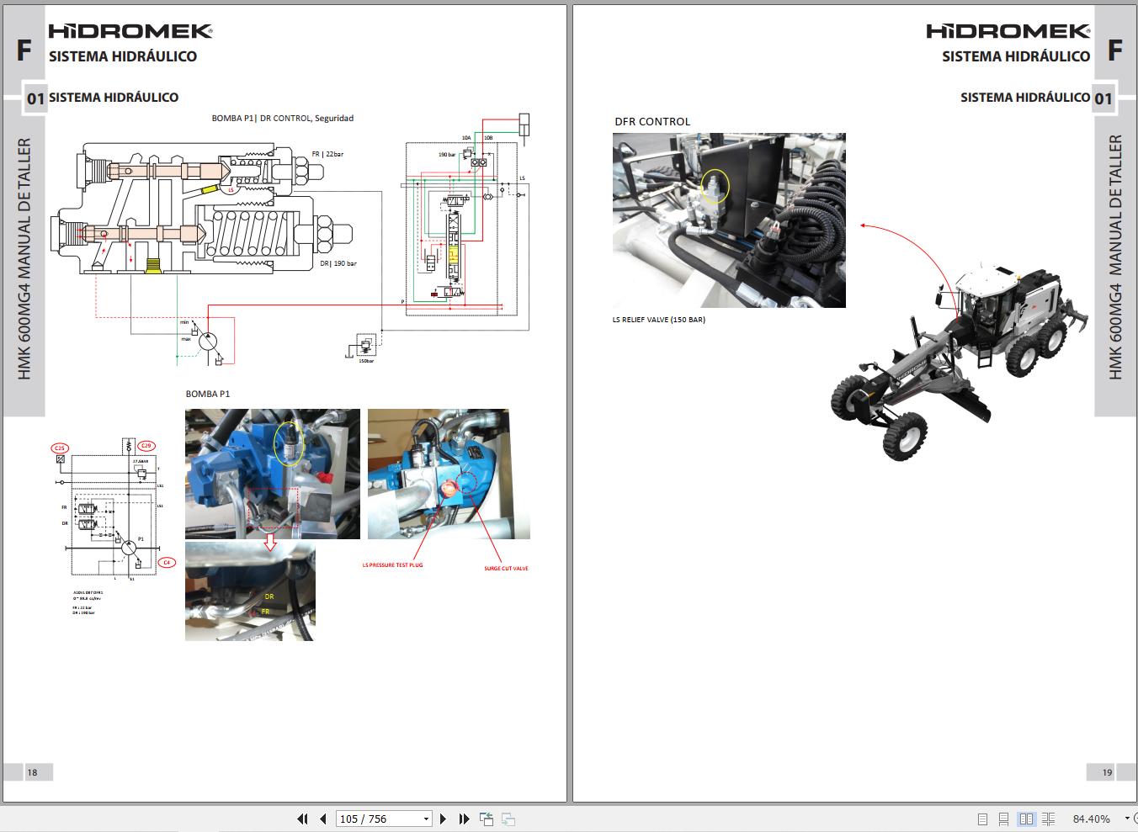Image resolution: width=1138 pixels, height=832 pixels.
Task: Click the 84.40% zoom value
Action: coord(1092,819)
